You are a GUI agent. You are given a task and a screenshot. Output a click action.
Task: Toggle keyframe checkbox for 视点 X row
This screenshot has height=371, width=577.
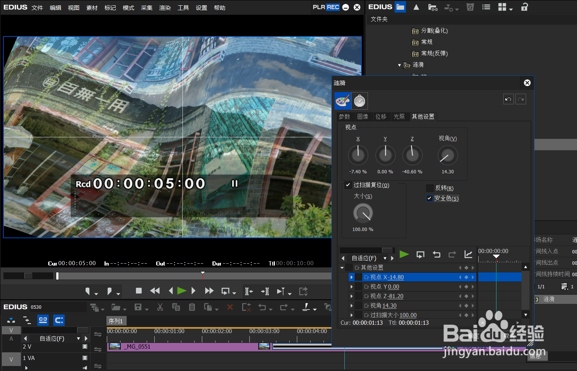click(x=358, y=277)
